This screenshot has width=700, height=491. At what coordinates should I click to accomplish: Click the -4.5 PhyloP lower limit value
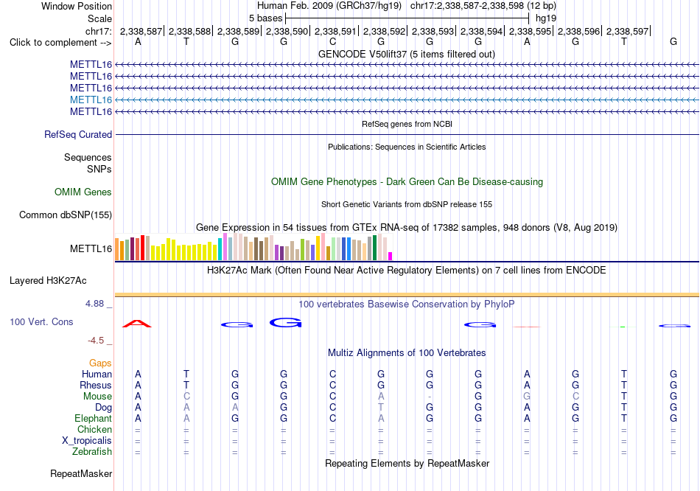pos(96,341)
